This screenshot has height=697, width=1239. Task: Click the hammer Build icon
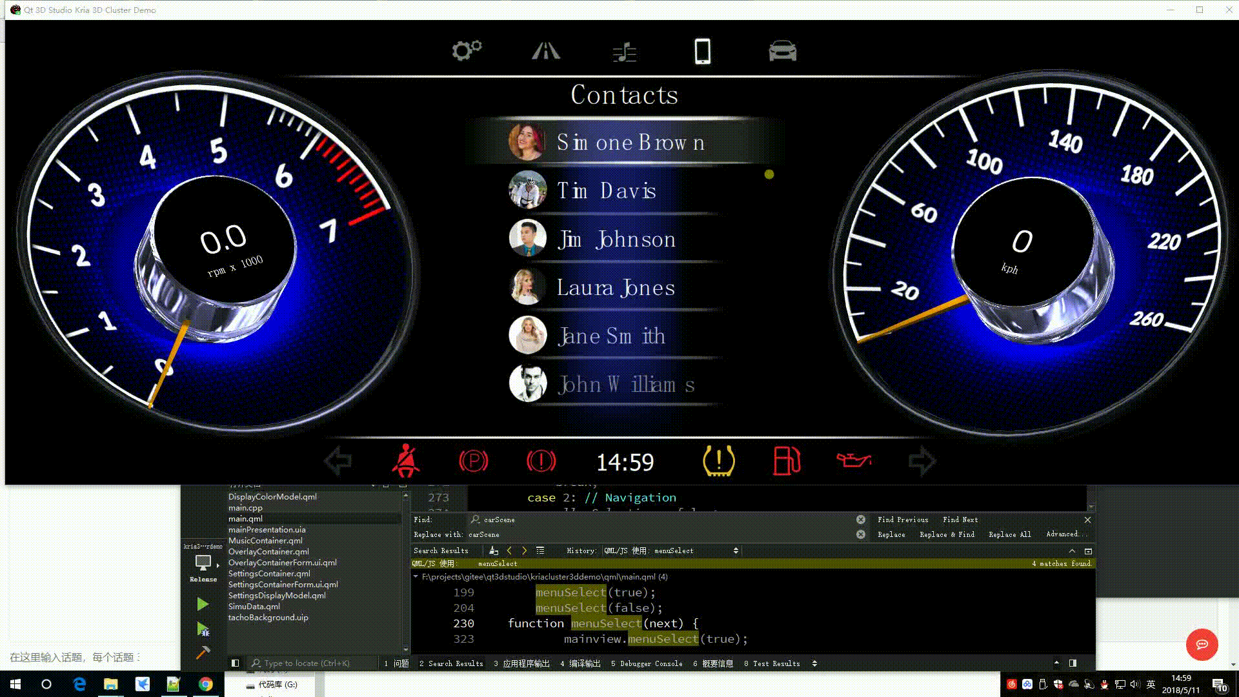click(x=203, y=652)
